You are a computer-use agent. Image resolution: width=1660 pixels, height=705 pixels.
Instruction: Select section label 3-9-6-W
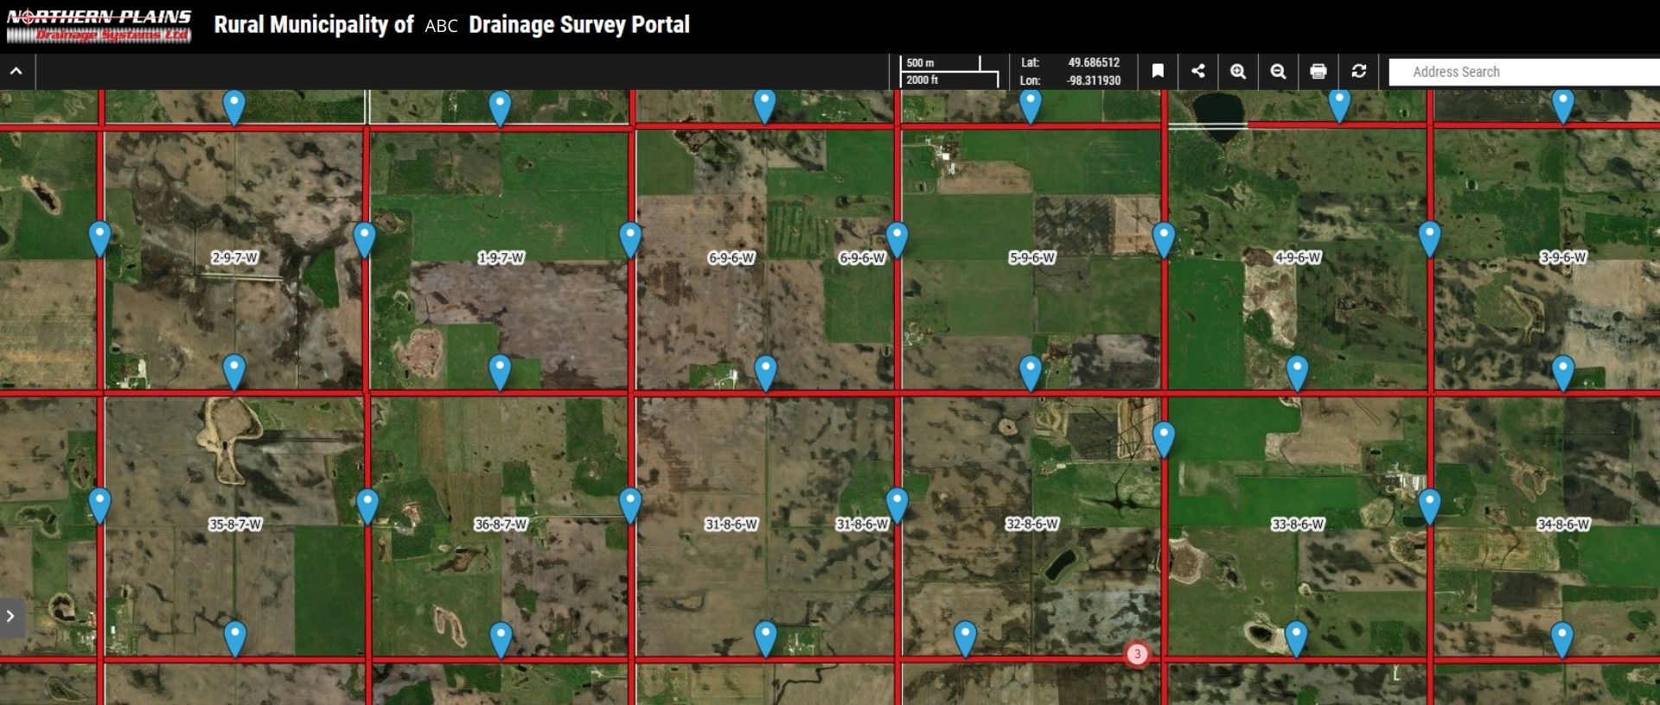pyautogui.click(x=1564, y=257)
